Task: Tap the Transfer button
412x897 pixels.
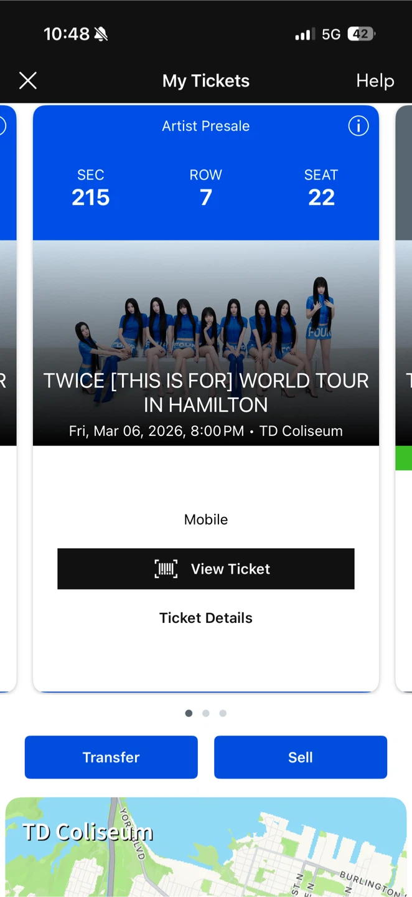Action: coord(111,757)
